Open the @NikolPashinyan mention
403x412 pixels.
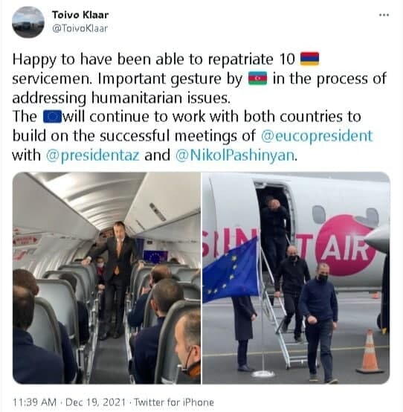coord(236,155)
